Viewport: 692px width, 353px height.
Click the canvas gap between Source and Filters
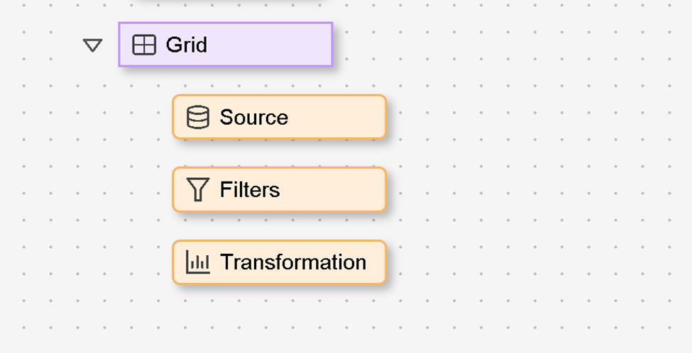pos(279,153)
